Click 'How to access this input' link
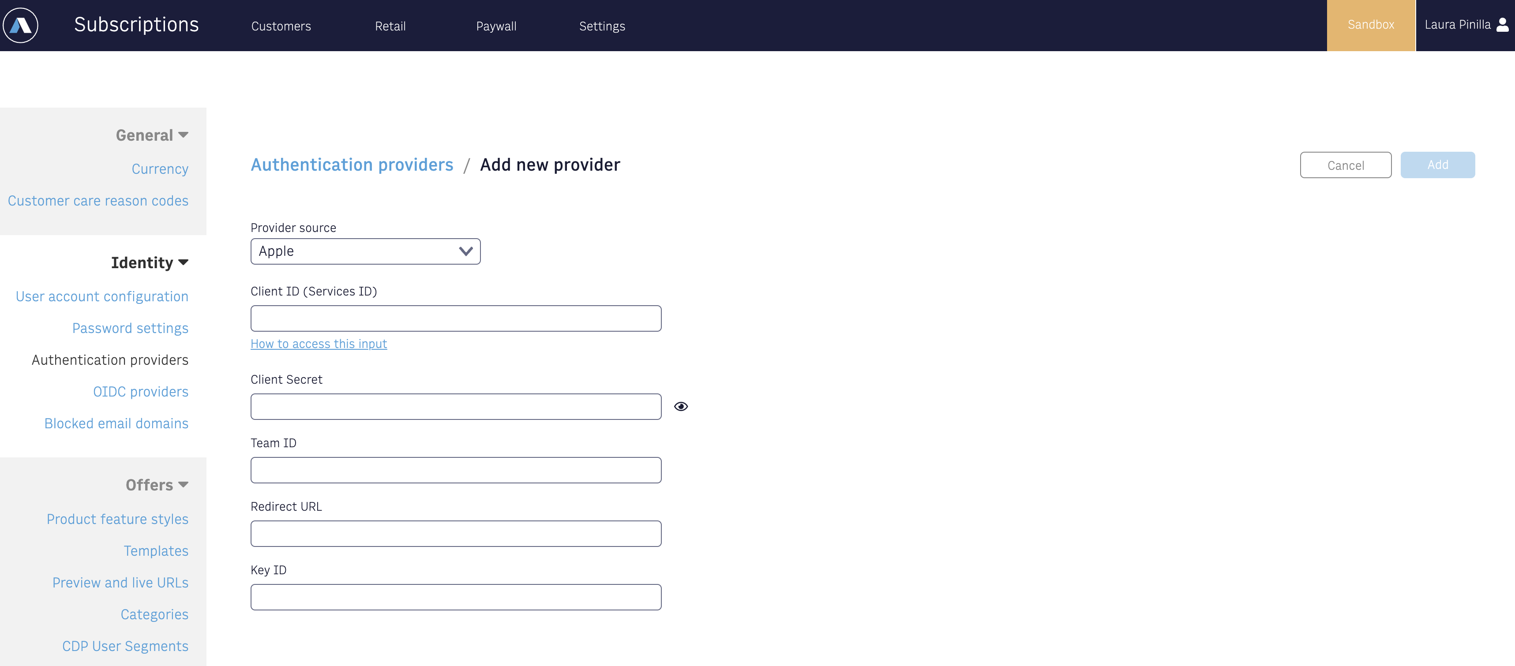The image size is (1515, 666). [319, 342]
